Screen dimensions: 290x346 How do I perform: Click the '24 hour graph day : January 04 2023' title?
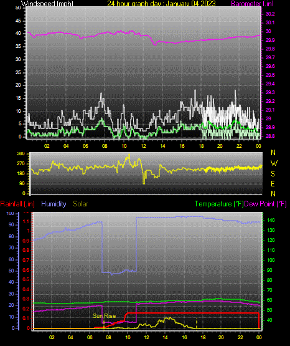tap(161, 3)
